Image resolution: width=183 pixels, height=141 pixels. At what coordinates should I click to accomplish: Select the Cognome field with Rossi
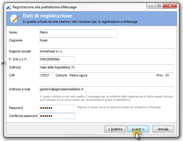pyautogui.click(x=78, y=41)
